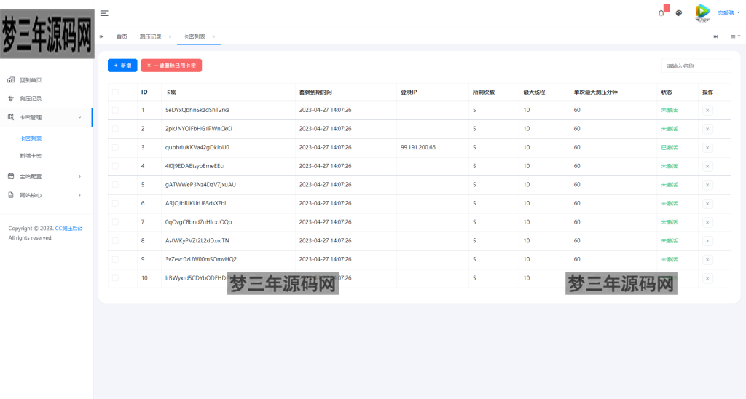Delete card 2pkJNYOiFbHG1PWnCkCi with X icon
746x399 pixels.
point(707,129)
